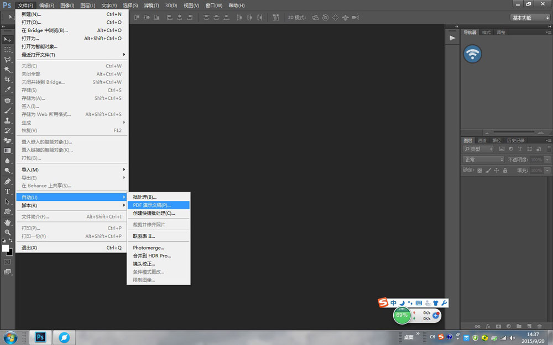Select the Polygonal Lasso tool
553x345 pixels.
[x=7, y=60]
